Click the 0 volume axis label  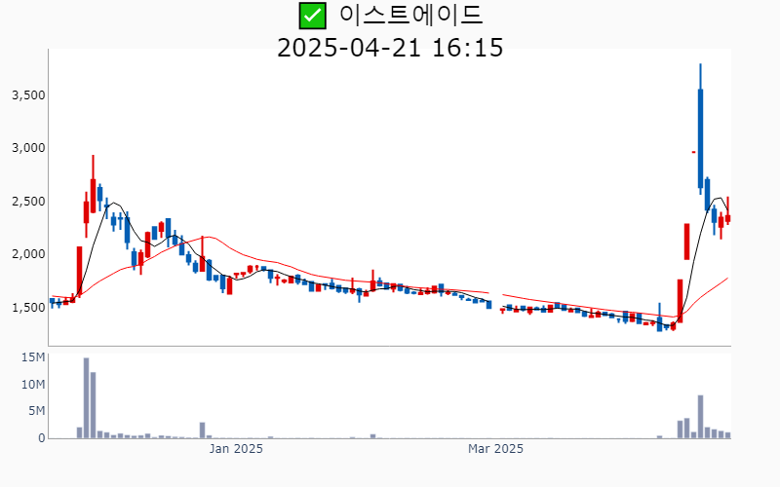(x=42, y=438)
